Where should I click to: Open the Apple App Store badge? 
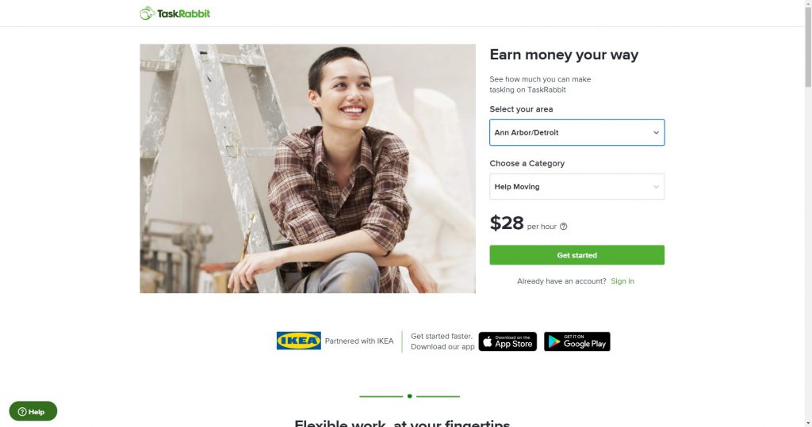[507, 341]
